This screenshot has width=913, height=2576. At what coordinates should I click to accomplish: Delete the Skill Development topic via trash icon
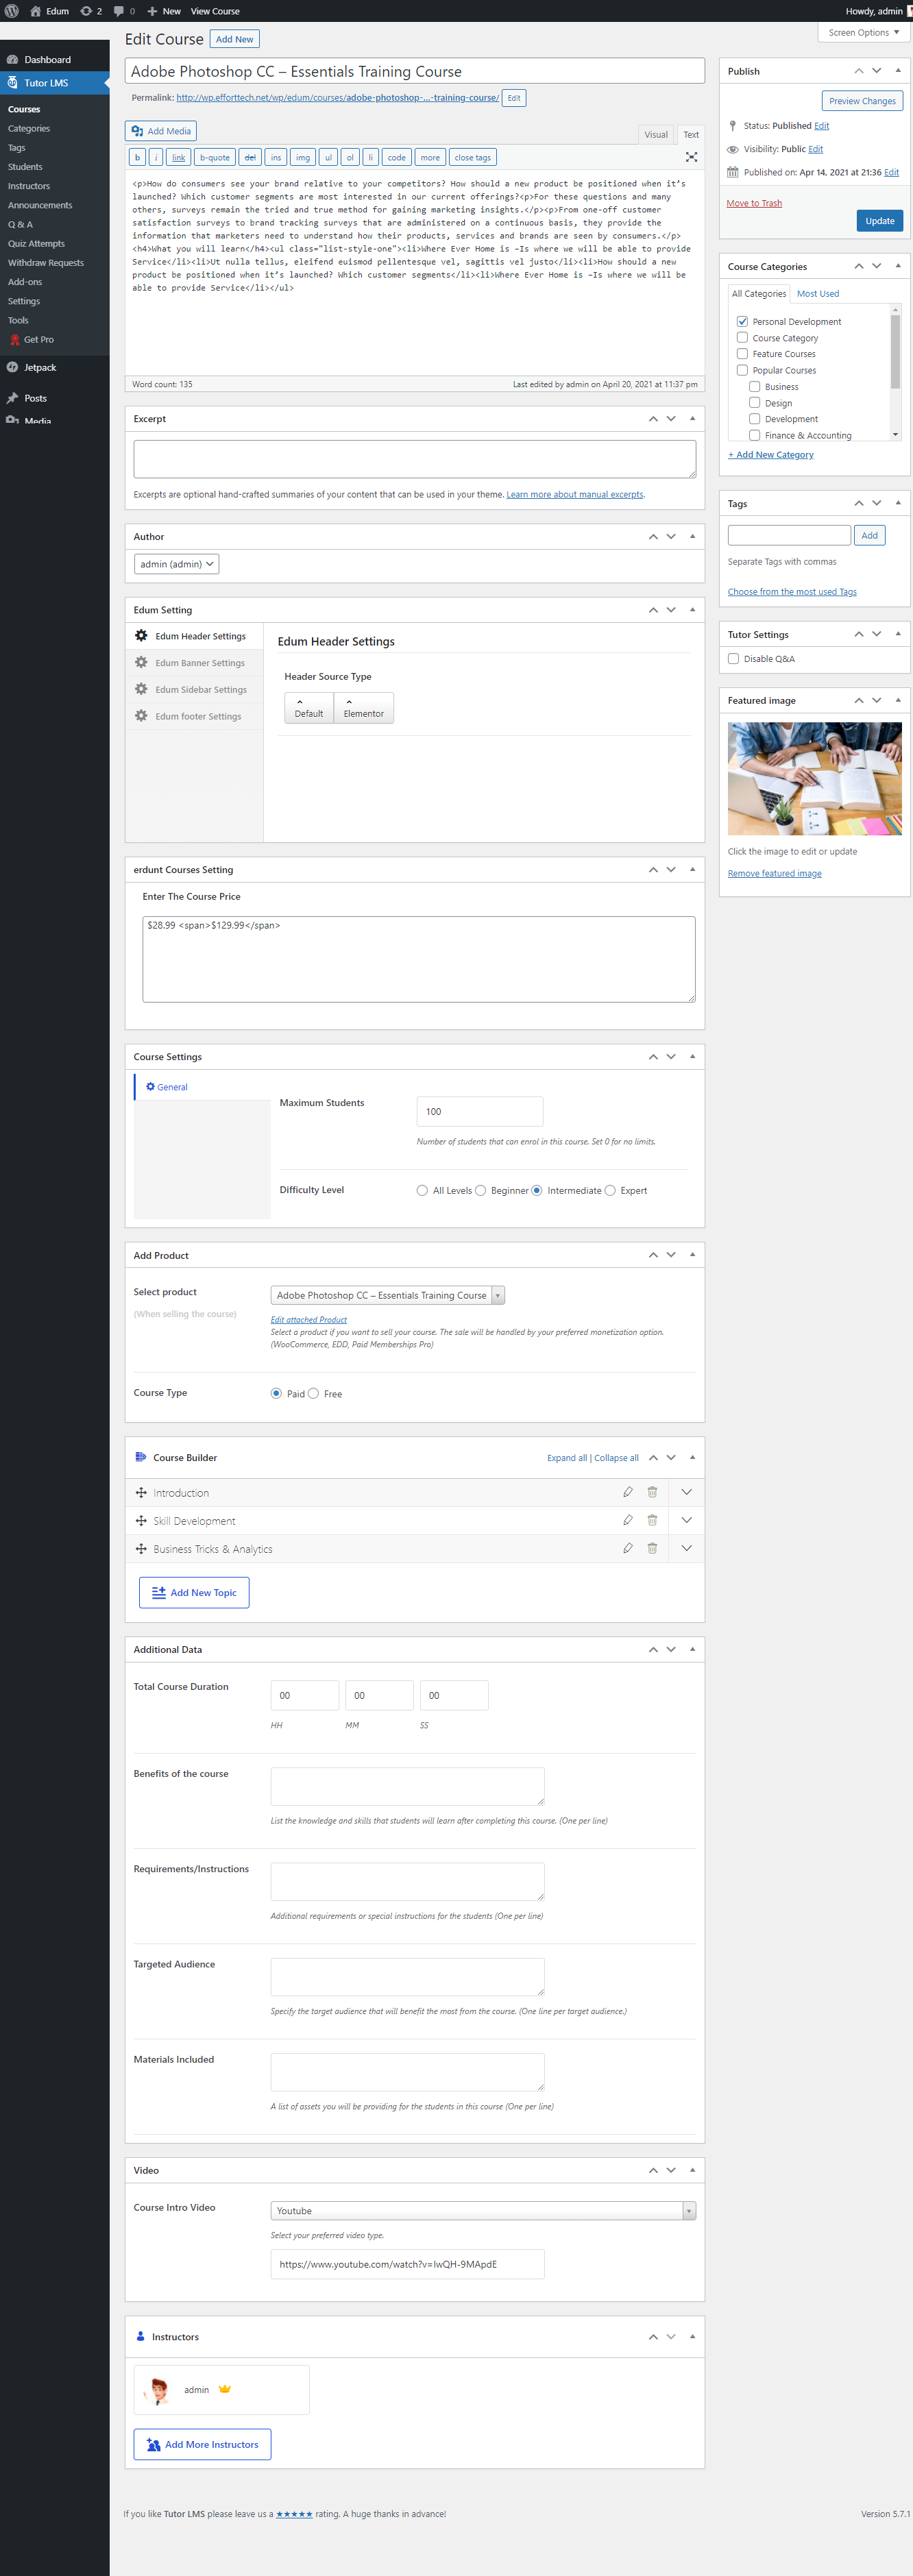[652, 1520]
